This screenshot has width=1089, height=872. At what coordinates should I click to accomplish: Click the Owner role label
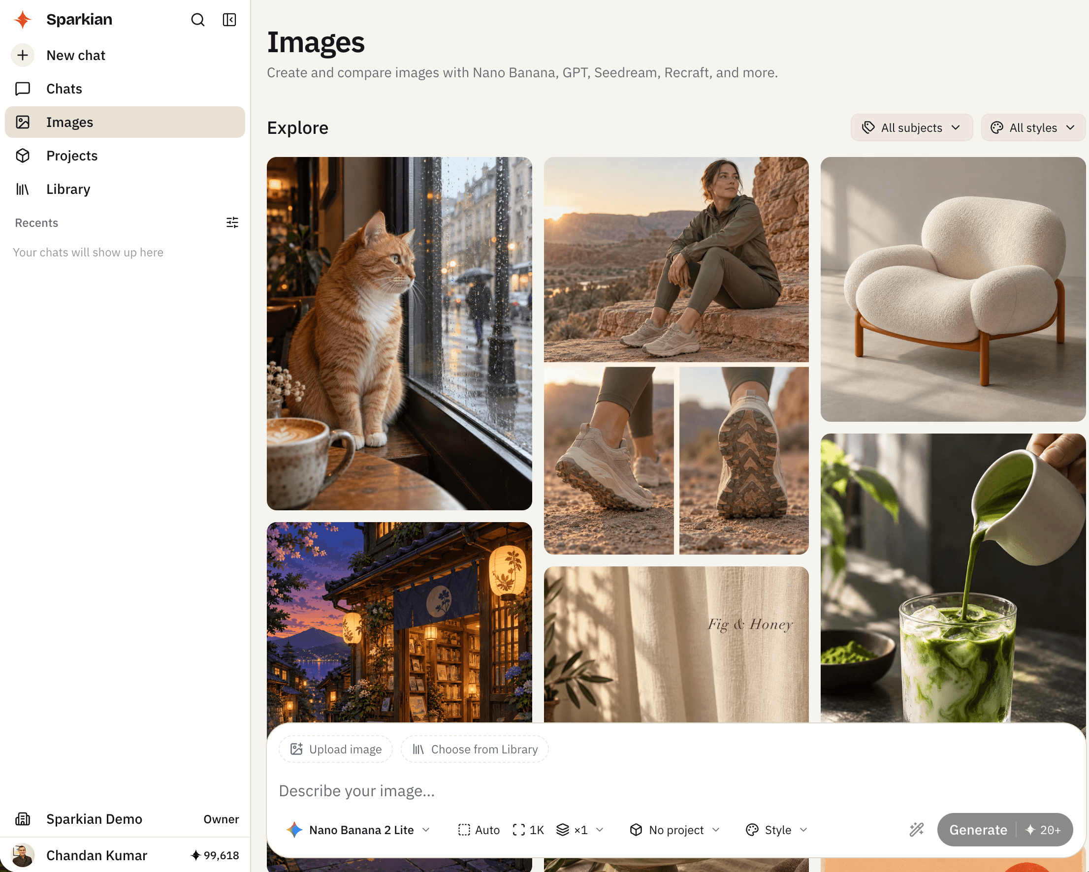(x=221, y=819)
